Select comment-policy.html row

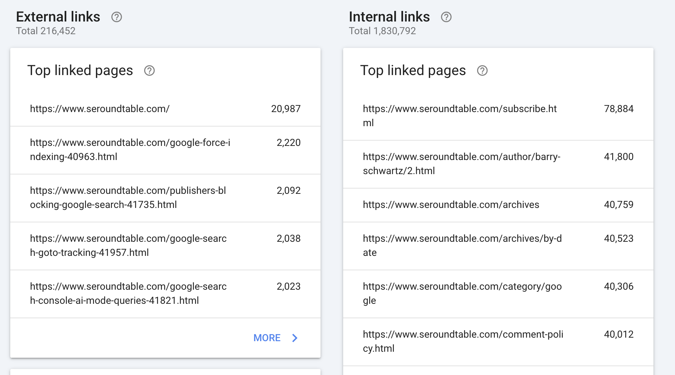[498, 342]
